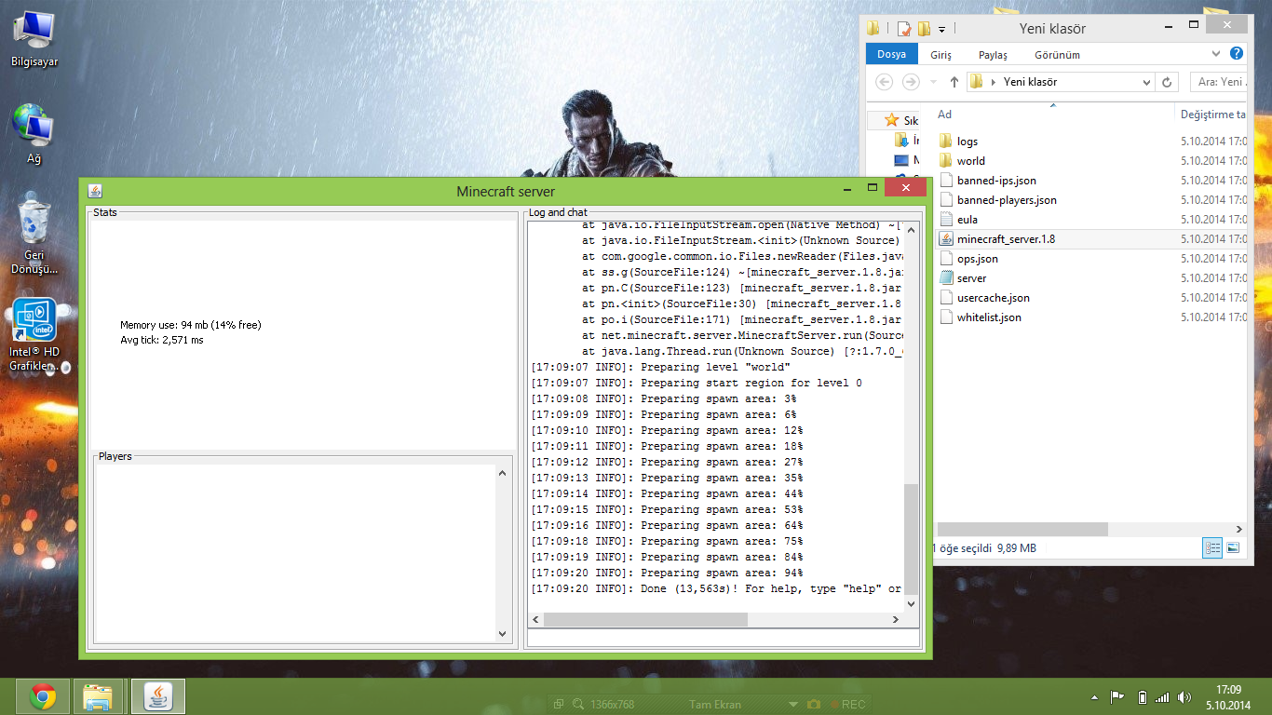Open the recent locations dropdown arrow
1272x715 pixels.
point(934,82)
